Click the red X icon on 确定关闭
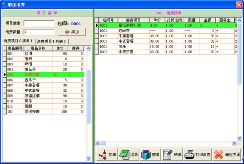 coord(219,155)
